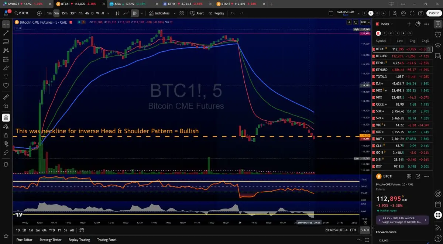The image size is (443, 244).
Task: Open the indicator templates grid icon
Action: [x=182, y=13]
